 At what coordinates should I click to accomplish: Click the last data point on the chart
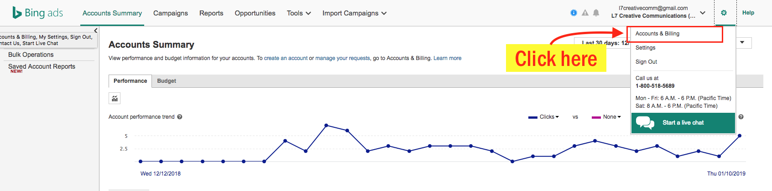click(x=740, y=136)
